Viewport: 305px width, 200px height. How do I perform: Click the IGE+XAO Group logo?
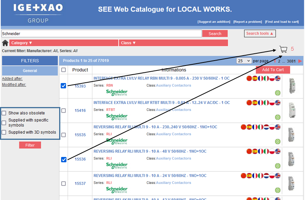tap(38, 13)
